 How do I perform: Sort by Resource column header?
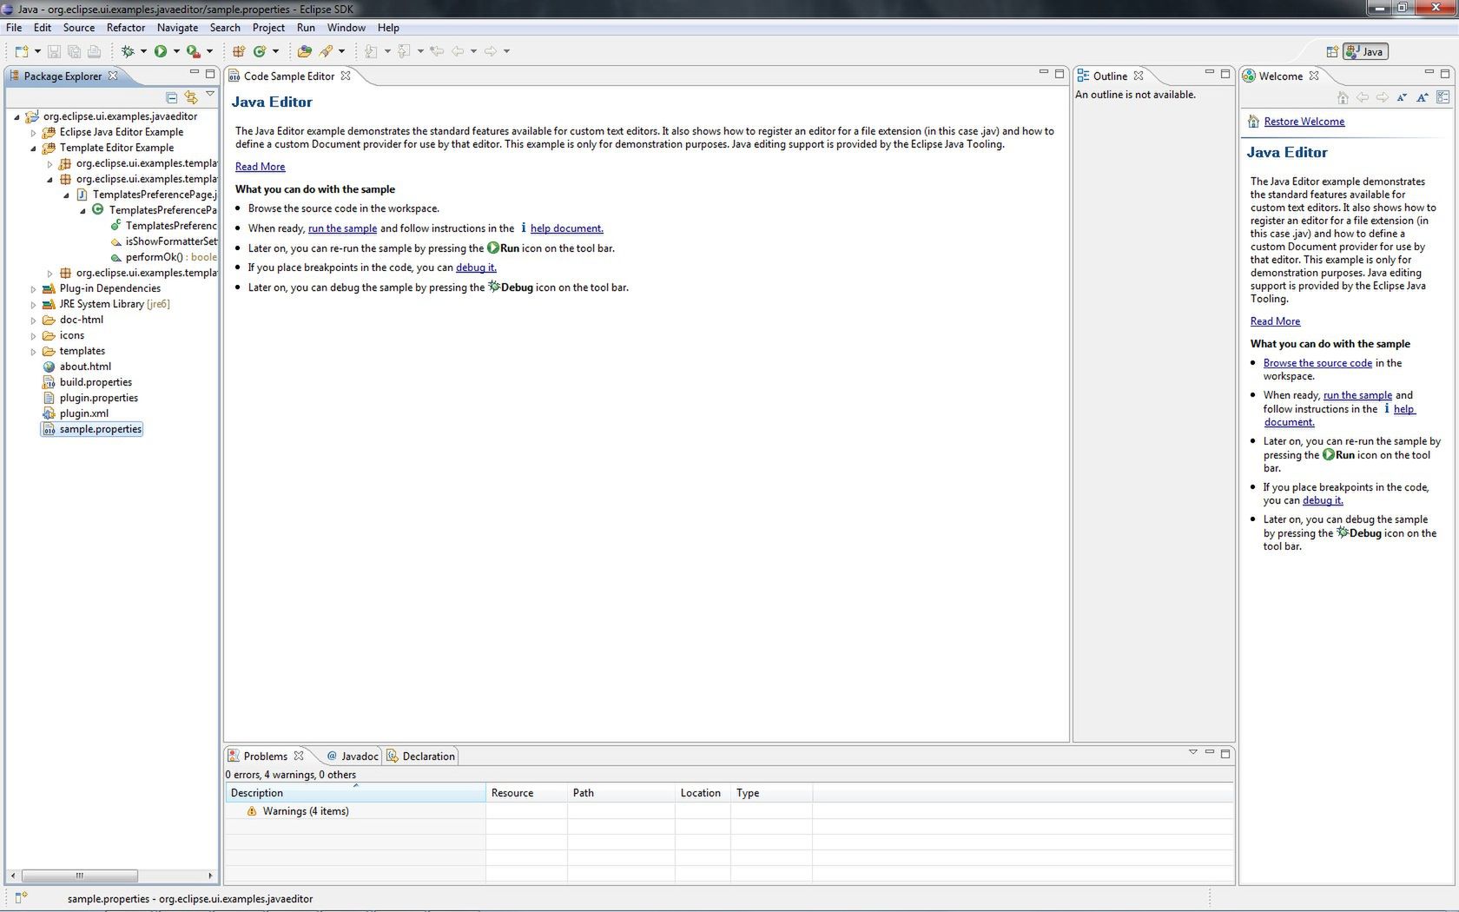pos(526,793)
